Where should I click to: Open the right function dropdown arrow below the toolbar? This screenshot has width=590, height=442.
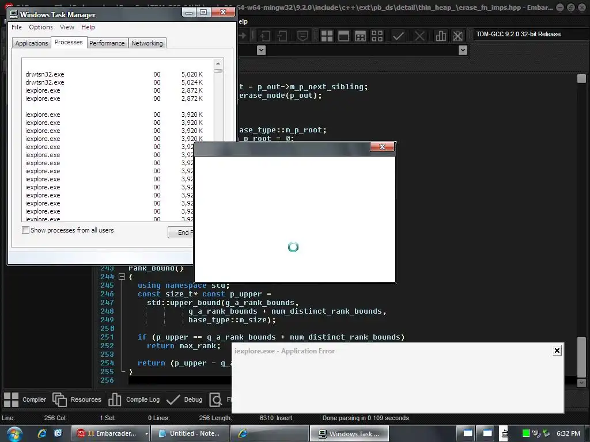[463, 50]
